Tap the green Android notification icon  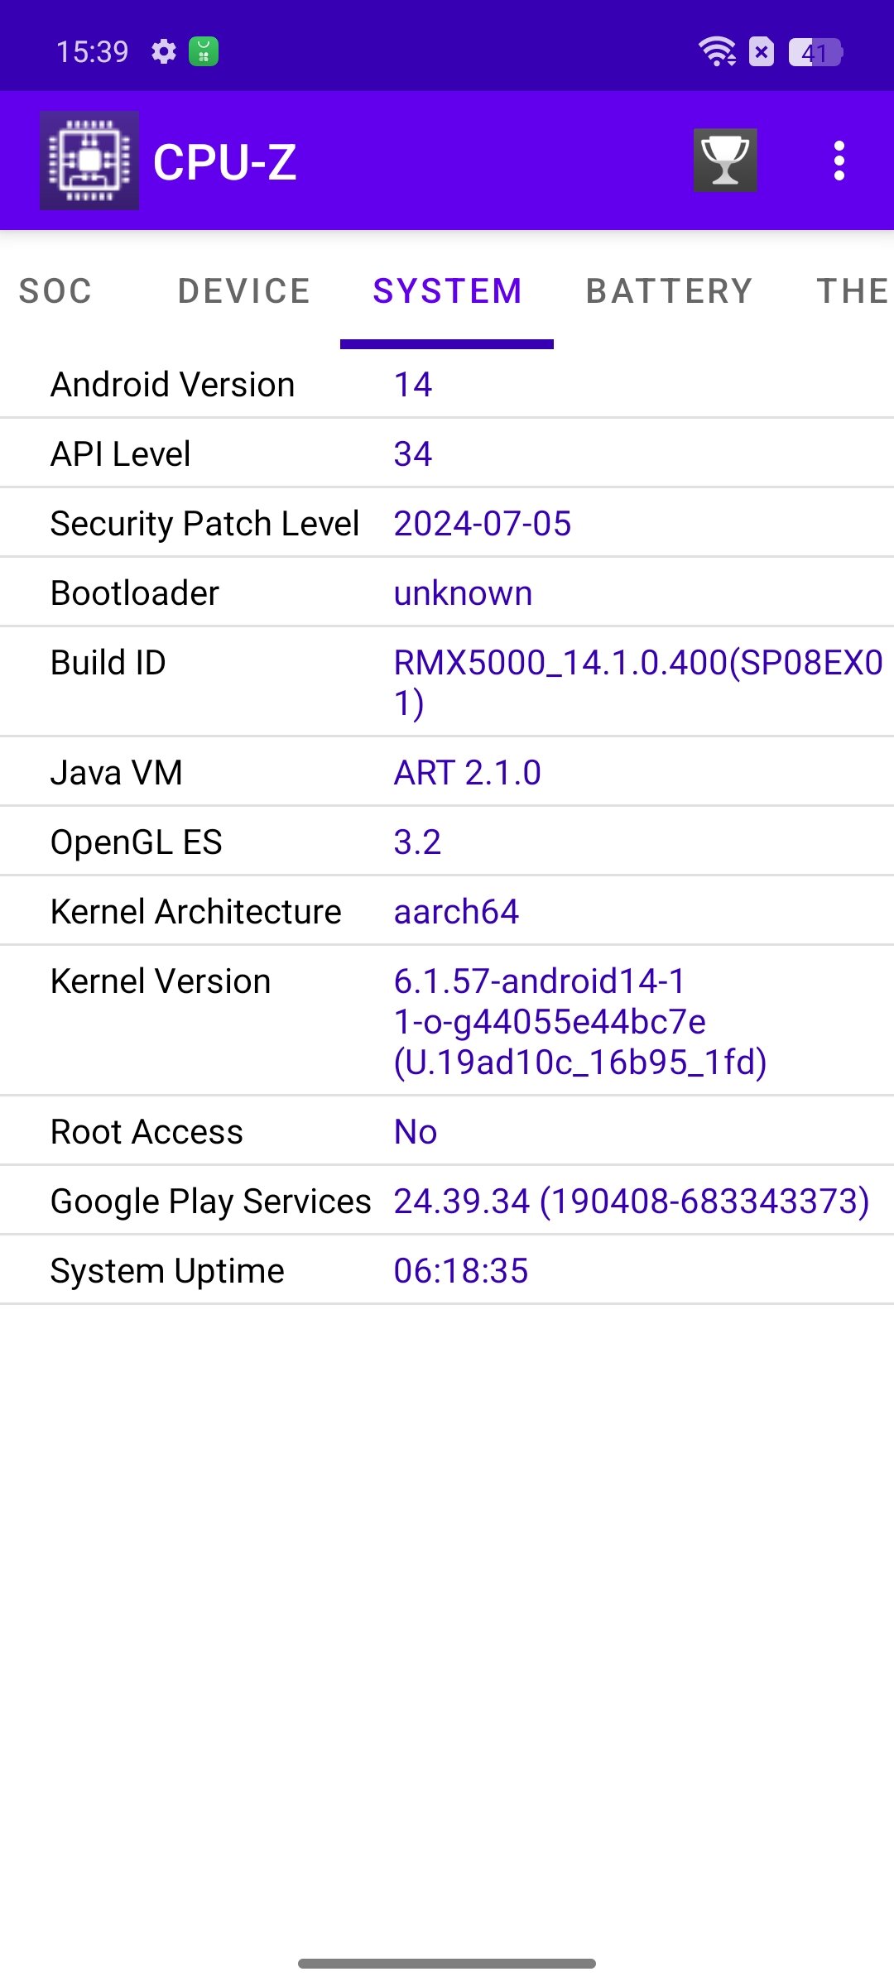[204, 52]
